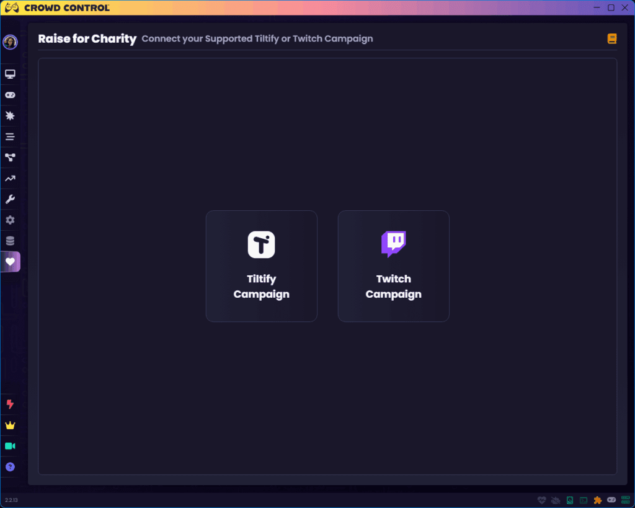Open the three-line list icon in sidebar
The image size is (635, 508).
[10, 137]
